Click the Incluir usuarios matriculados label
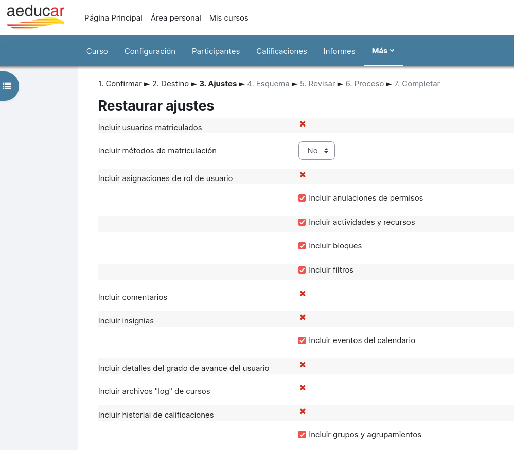 (150, 128)
